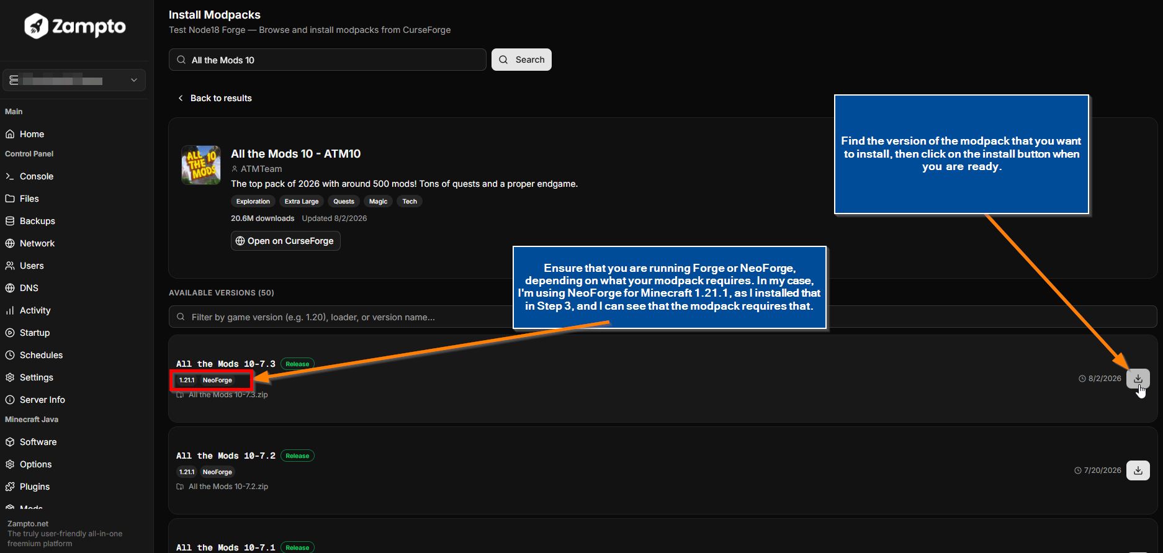Click All the Mods 10-7.2.zip filename
1163x553 pixels.
tap(228, 487)
